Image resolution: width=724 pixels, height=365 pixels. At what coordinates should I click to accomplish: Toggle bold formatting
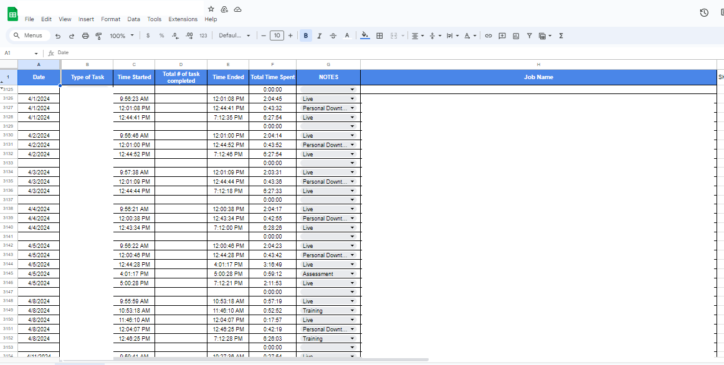(306, 36)
